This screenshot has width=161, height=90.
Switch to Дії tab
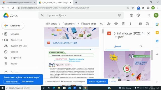(x=141, y=46)
